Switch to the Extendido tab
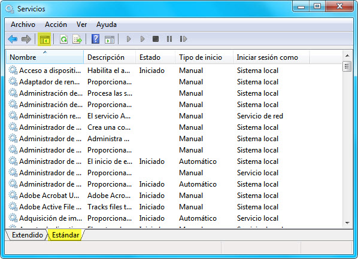 click(27, 235)
